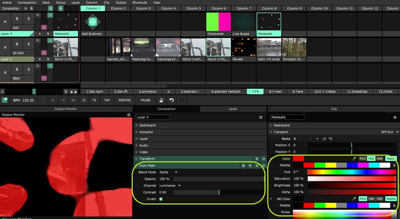Toggle the metronome icon in the tempo bar

pyautogui.click(x=161, y=100)
